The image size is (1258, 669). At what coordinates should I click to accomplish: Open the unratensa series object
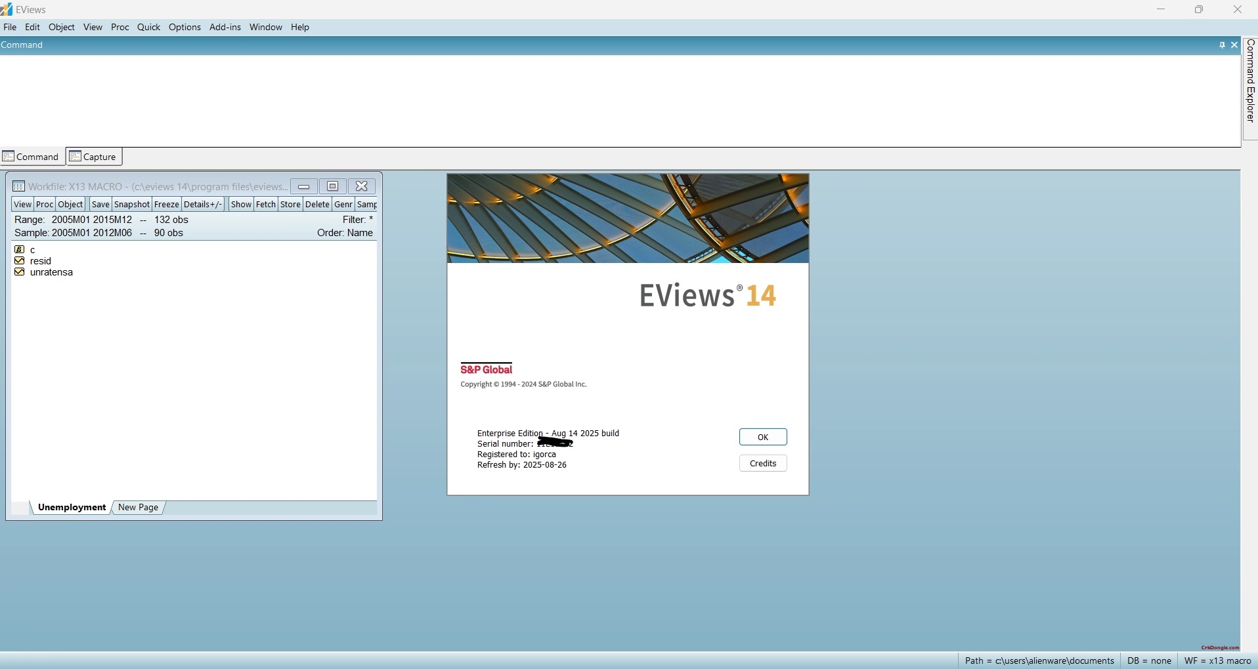pos(50,272)
